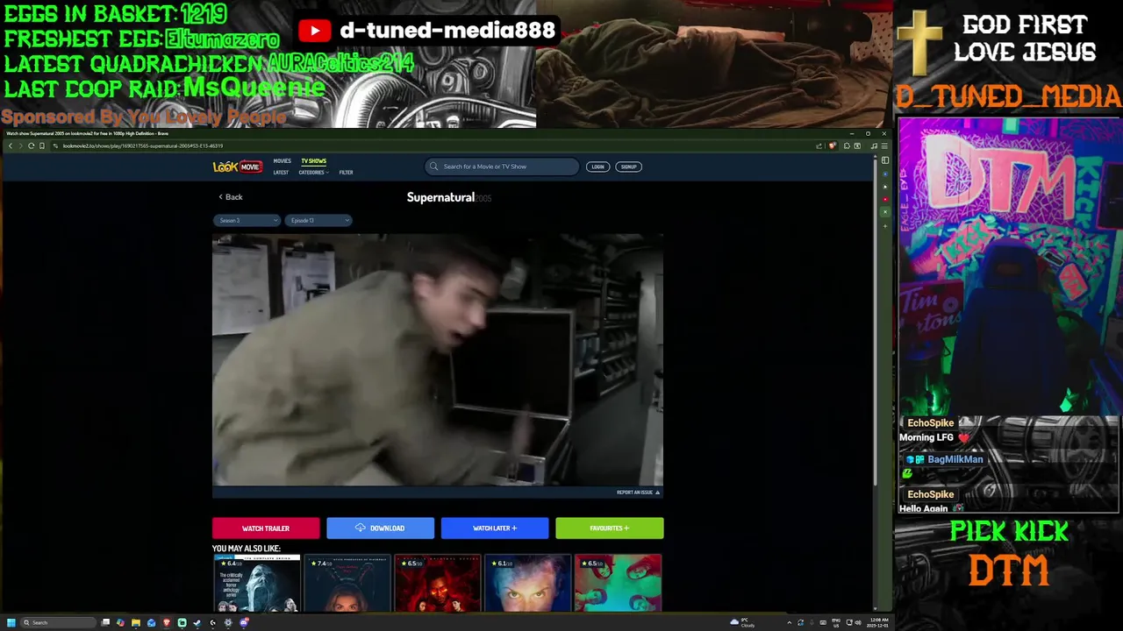Image resolution: width=1123 pixels, height=631 pixels.
Task: Click the YouTube logo in overlay
Action: 314,31
